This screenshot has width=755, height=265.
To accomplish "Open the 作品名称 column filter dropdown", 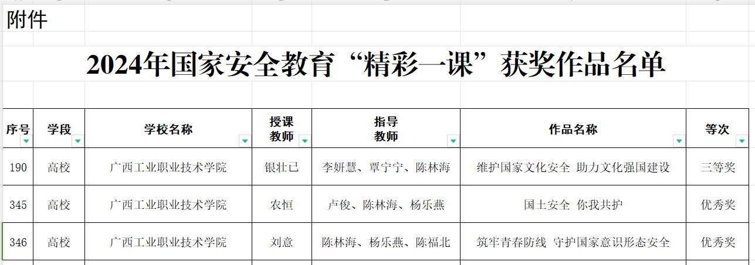I will pos(679,141).
